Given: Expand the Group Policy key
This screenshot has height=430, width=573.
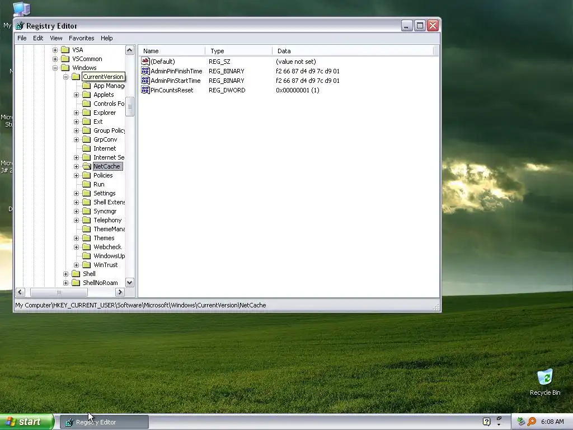Looking at the screenshot, I should (x=76, y=130).
